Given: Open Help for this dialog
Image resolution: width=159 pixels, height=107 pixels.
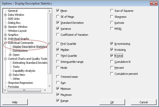Looking at the screenshot, I should pos(15,102).
